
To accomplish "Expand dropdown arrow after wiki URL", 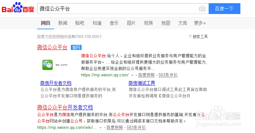I will [x=100, y=128].
